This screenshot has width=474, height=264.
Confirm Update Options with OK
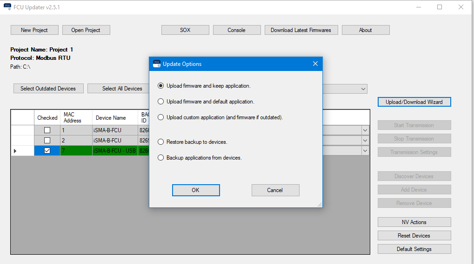click(196, 190)
